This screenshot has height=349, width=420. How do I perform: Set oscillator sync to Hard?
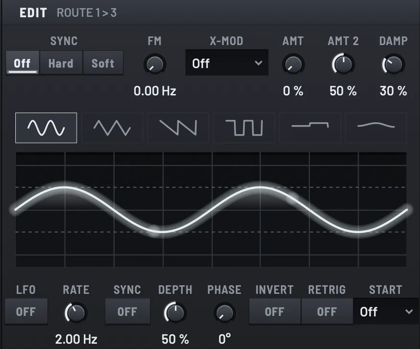click(x=61, y=63)
